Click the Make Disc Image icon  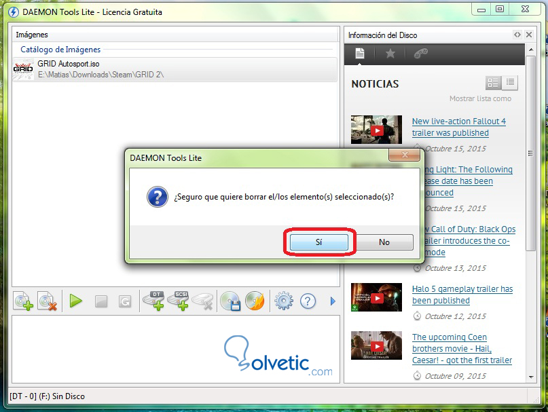point(231,301)
